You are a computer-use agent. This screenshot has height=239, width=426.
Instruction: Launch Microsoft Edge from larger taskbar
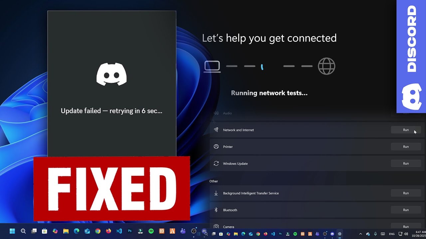(x=77, y=231)
